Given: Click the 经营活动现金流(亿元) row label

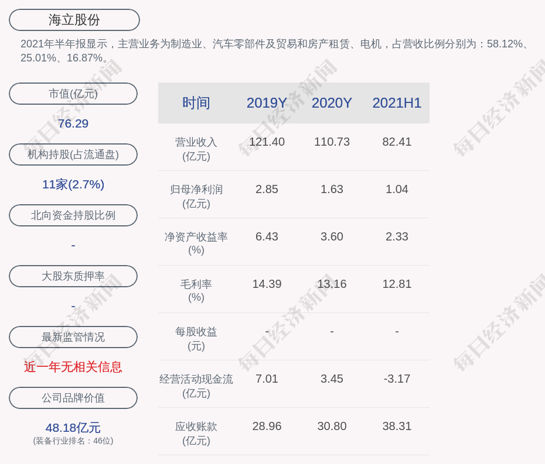Looking at the screenshot, I should click(196, 386).
